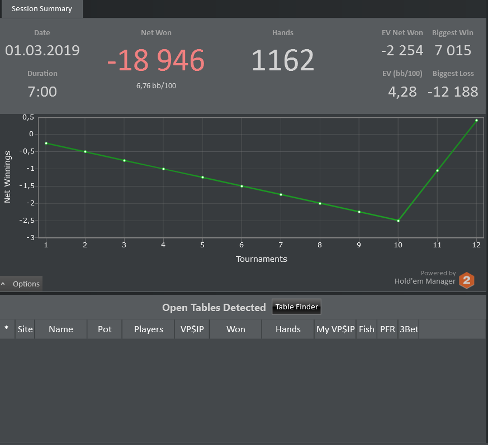Sort by the Hands column header
Screen dimensions: 488x445
point(288,329)
